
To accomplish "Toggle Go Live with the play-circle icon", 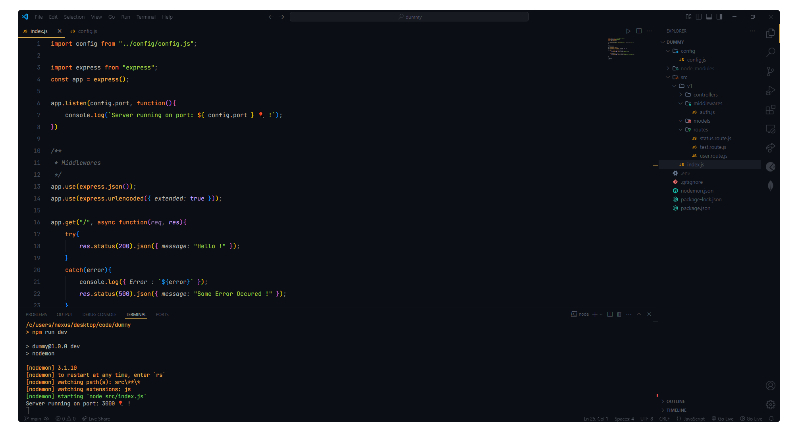I will pyautogui.click(x=751, y=419).
